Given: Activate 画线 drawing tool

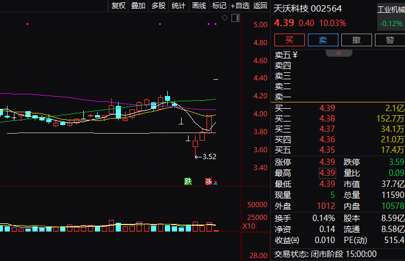Looking at the screenshot, I should pos(199,6).
